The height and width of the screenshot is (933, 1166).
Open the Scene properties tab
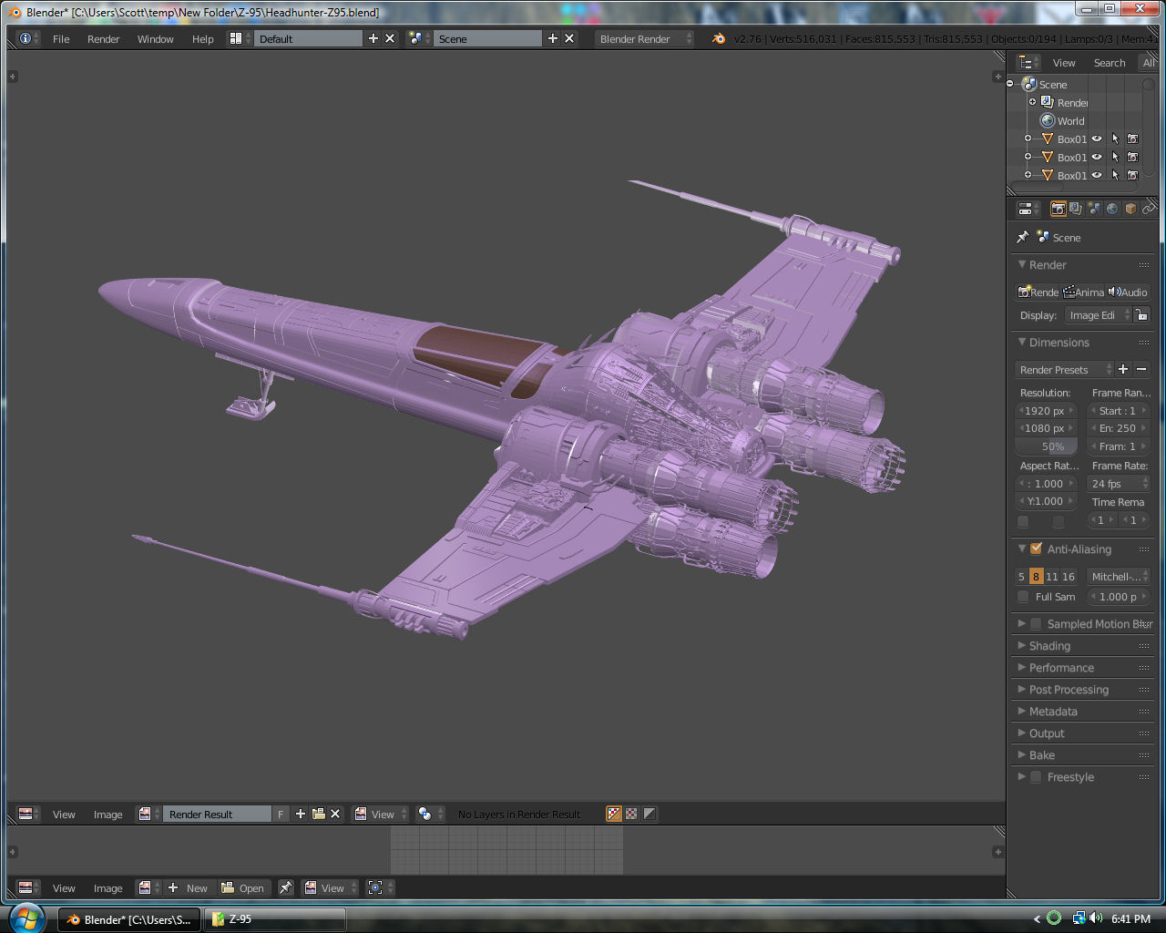[1094, 209]
